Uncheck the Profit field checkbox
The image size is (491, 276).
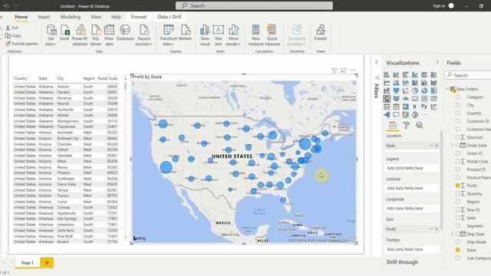coord(458,186)
